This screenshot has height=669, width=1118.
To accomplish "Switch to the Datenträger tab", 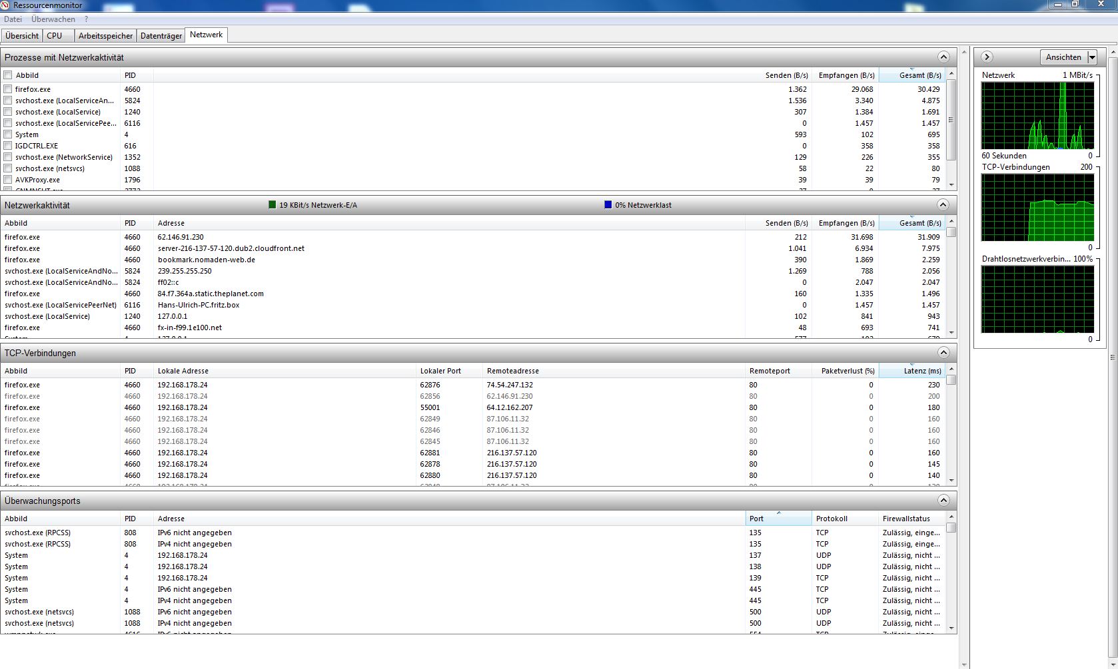I will pos(161,36).
